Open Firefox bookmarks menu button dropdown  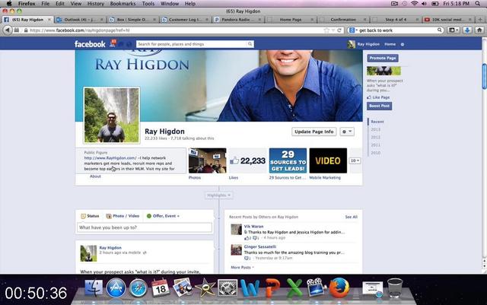click(x=454, y=30)
